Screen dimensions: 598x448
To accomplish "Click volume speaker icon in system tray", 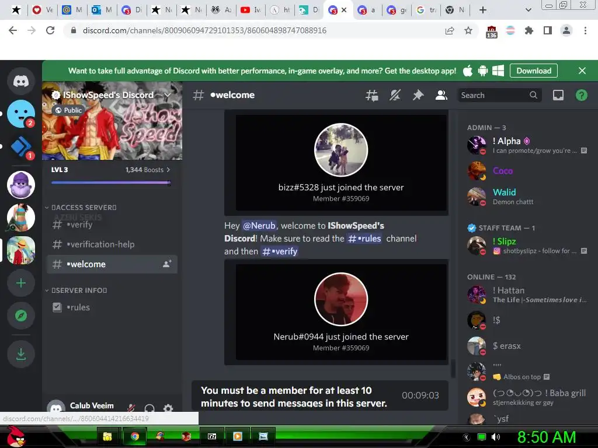I will coord(495,437).
